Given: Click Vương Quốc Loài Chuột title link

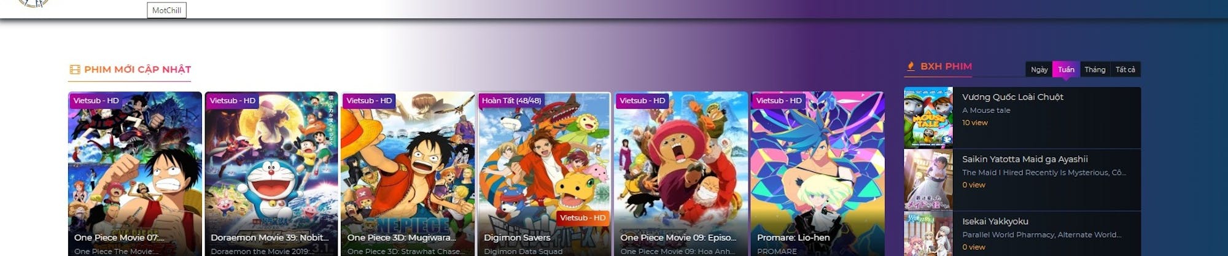Looking at the screenshot, I should click(1012, 97).
